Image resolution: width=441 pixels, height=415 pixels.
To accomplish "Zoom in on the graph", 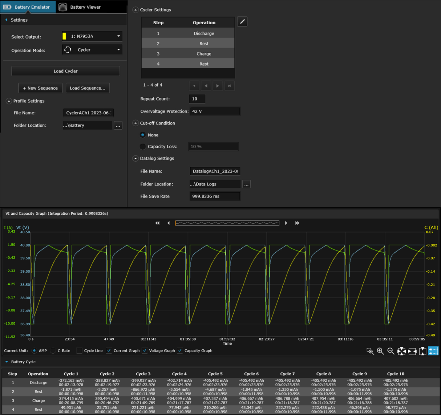I will coord(380,351).
